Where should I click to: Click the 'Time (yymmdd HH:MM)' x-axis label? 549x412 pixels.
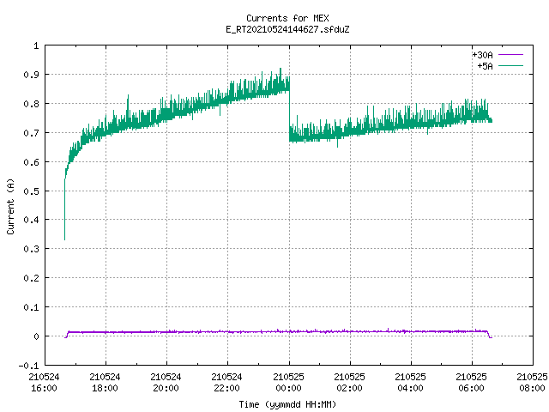[x=287, y=404]
